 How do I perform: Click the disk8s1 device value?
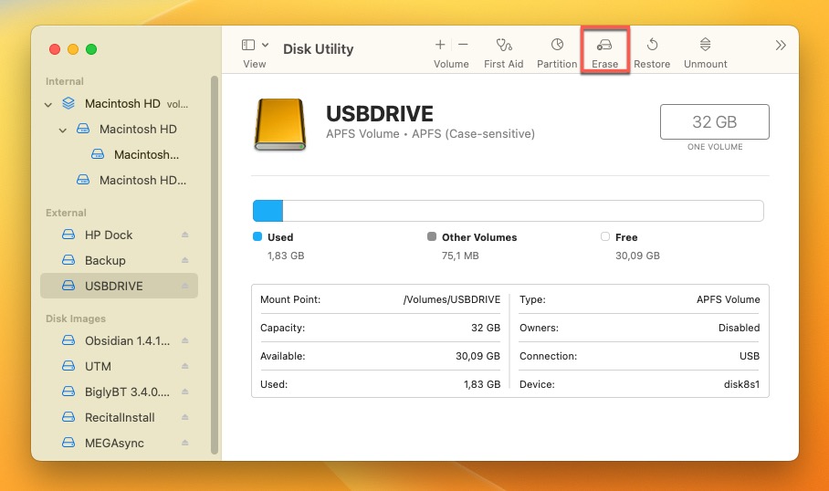741,384
